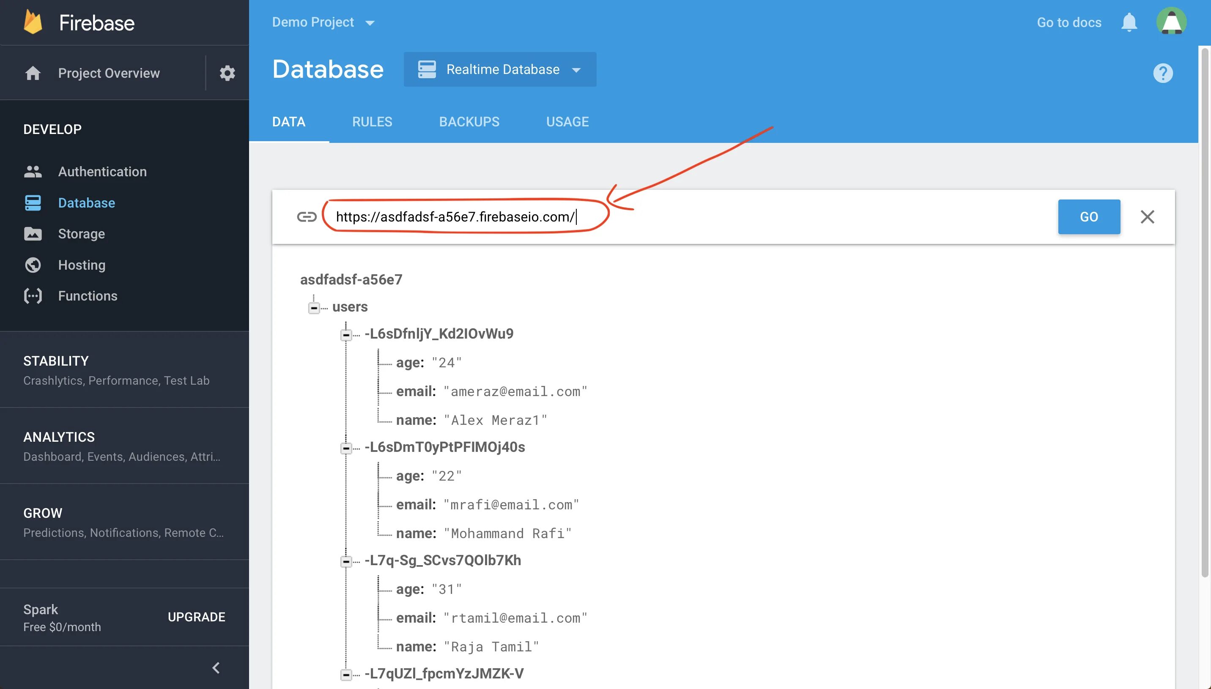1211x689 pixels.
Task: Click the notifications bell icon
Action: click(x=1129, y=22)
